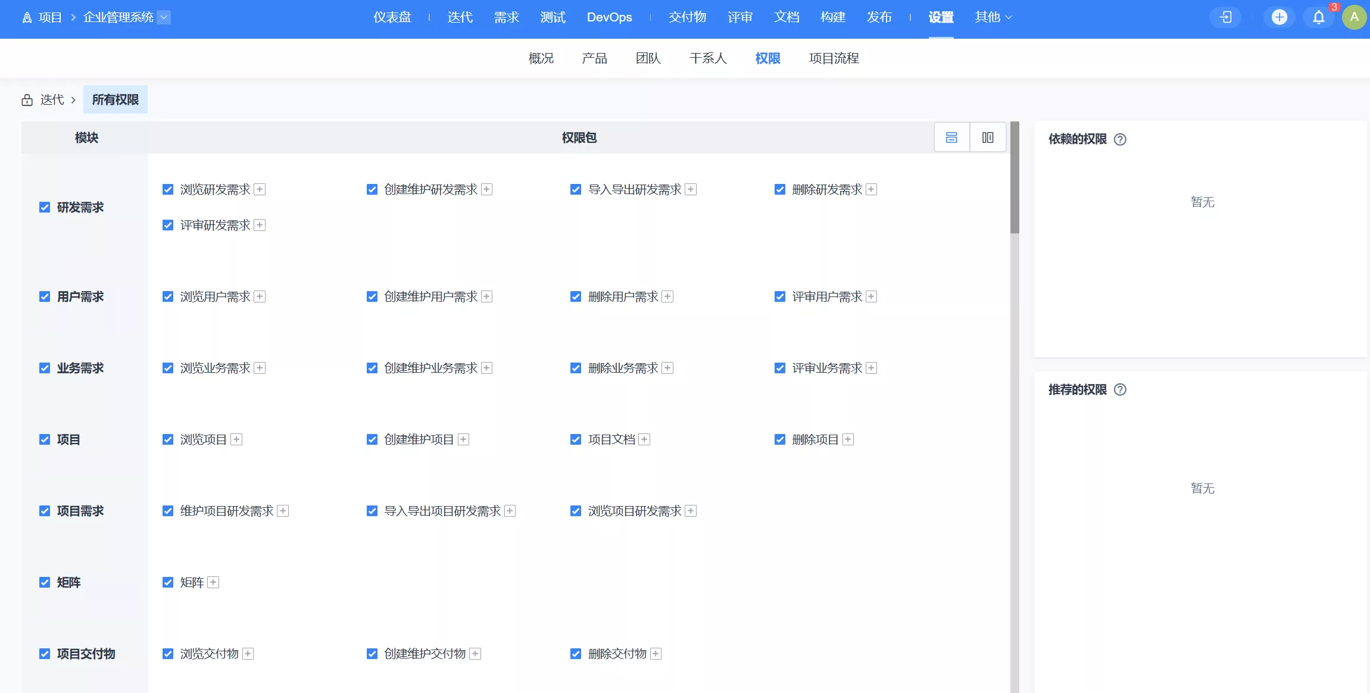Screen dimensions: 1370x693
Task: Open user avatar A menu
Action: [1354, 17]
